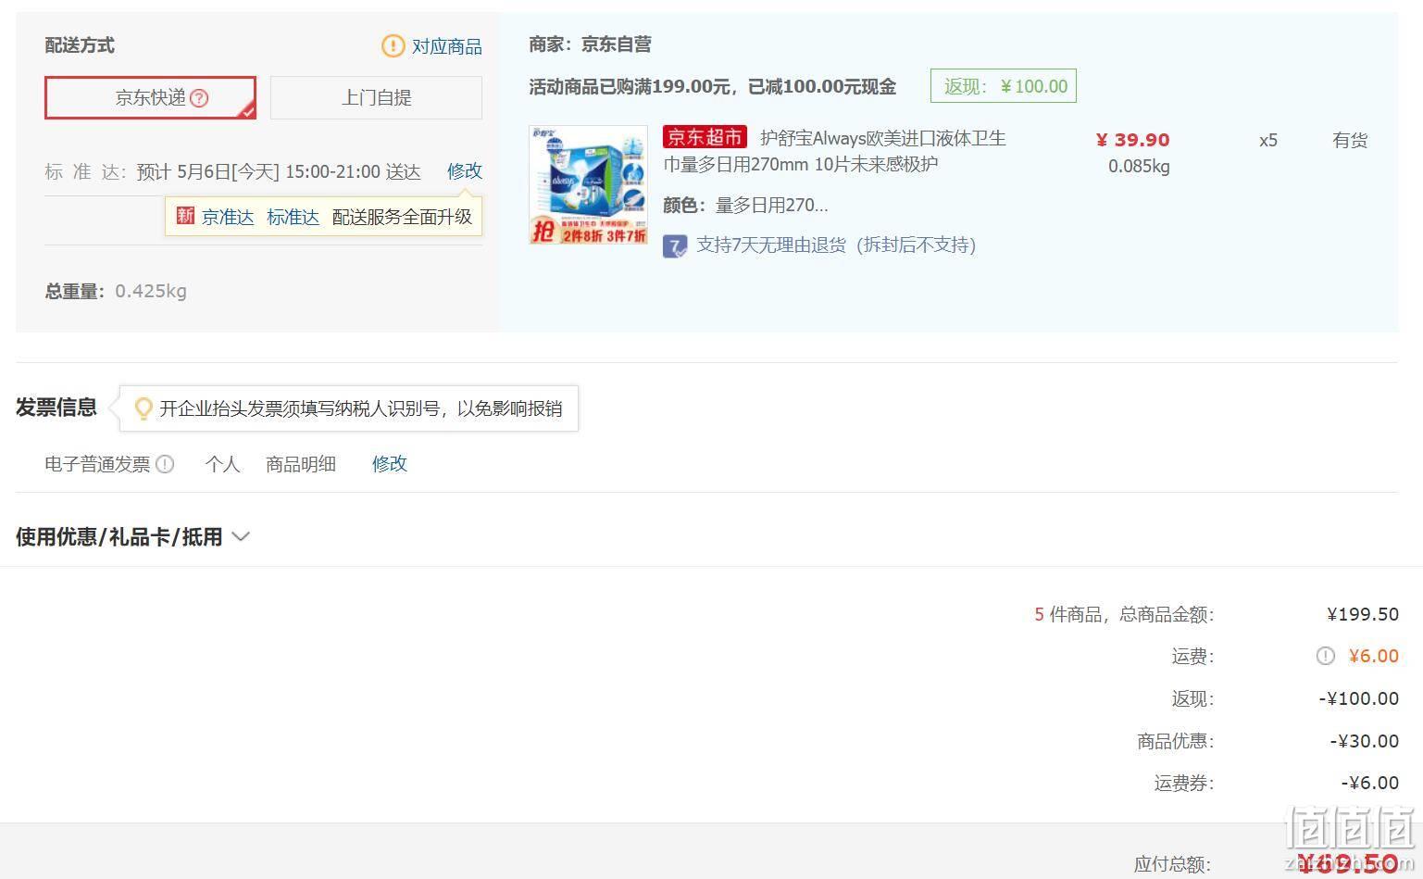
Task: Click the item weight 0.085kg
Action: [x=1139, y=167]
